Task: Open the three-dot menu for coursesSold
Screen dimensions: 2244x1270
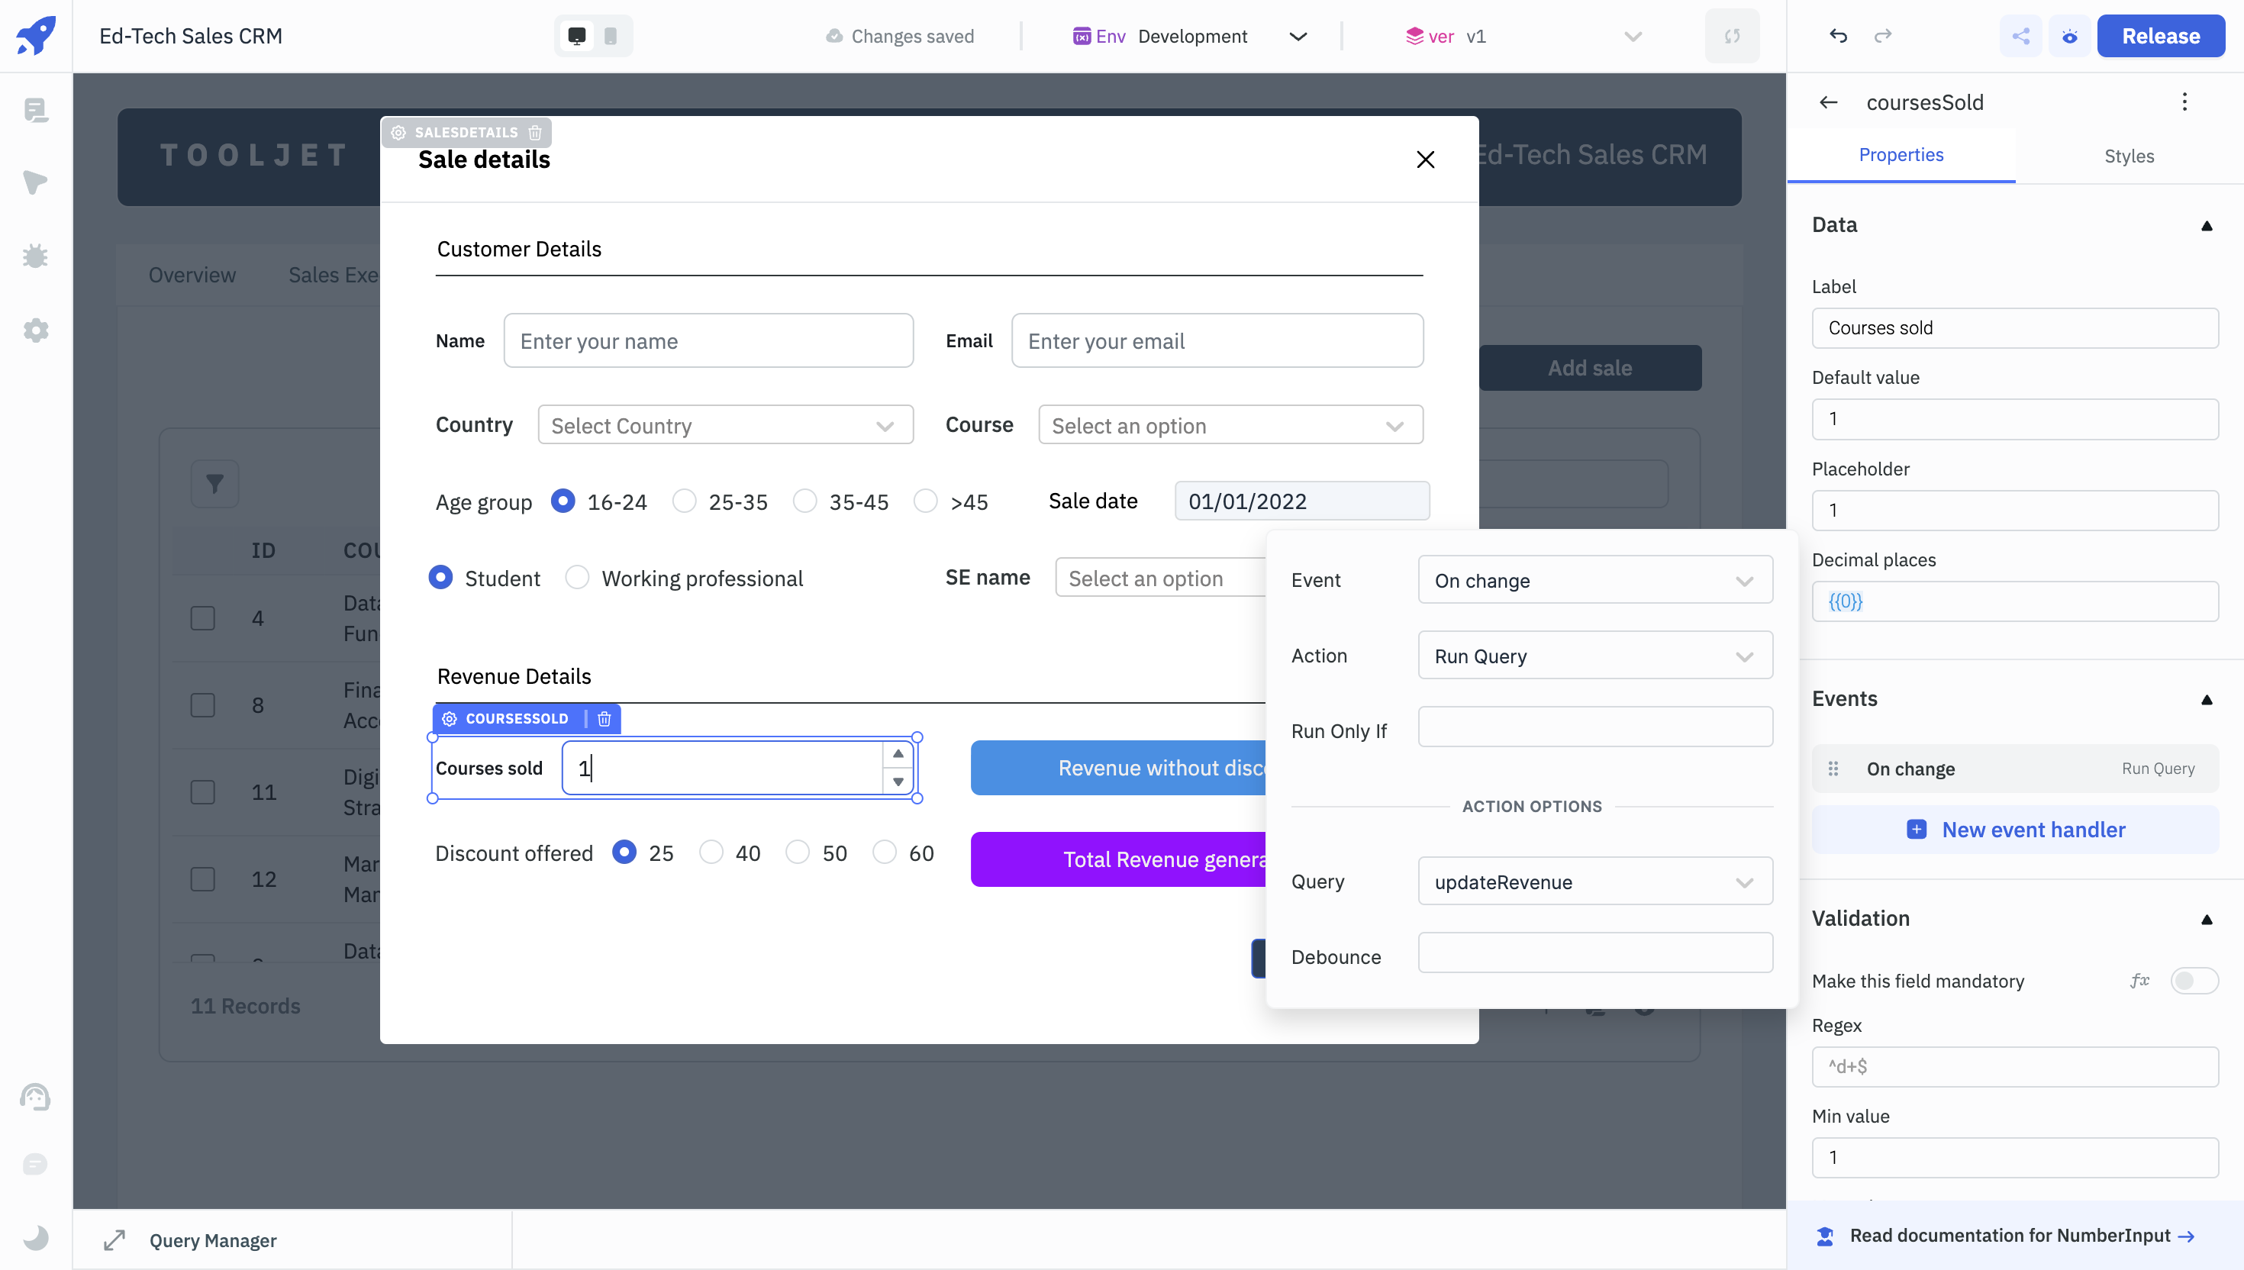Action: (2184, 102)
